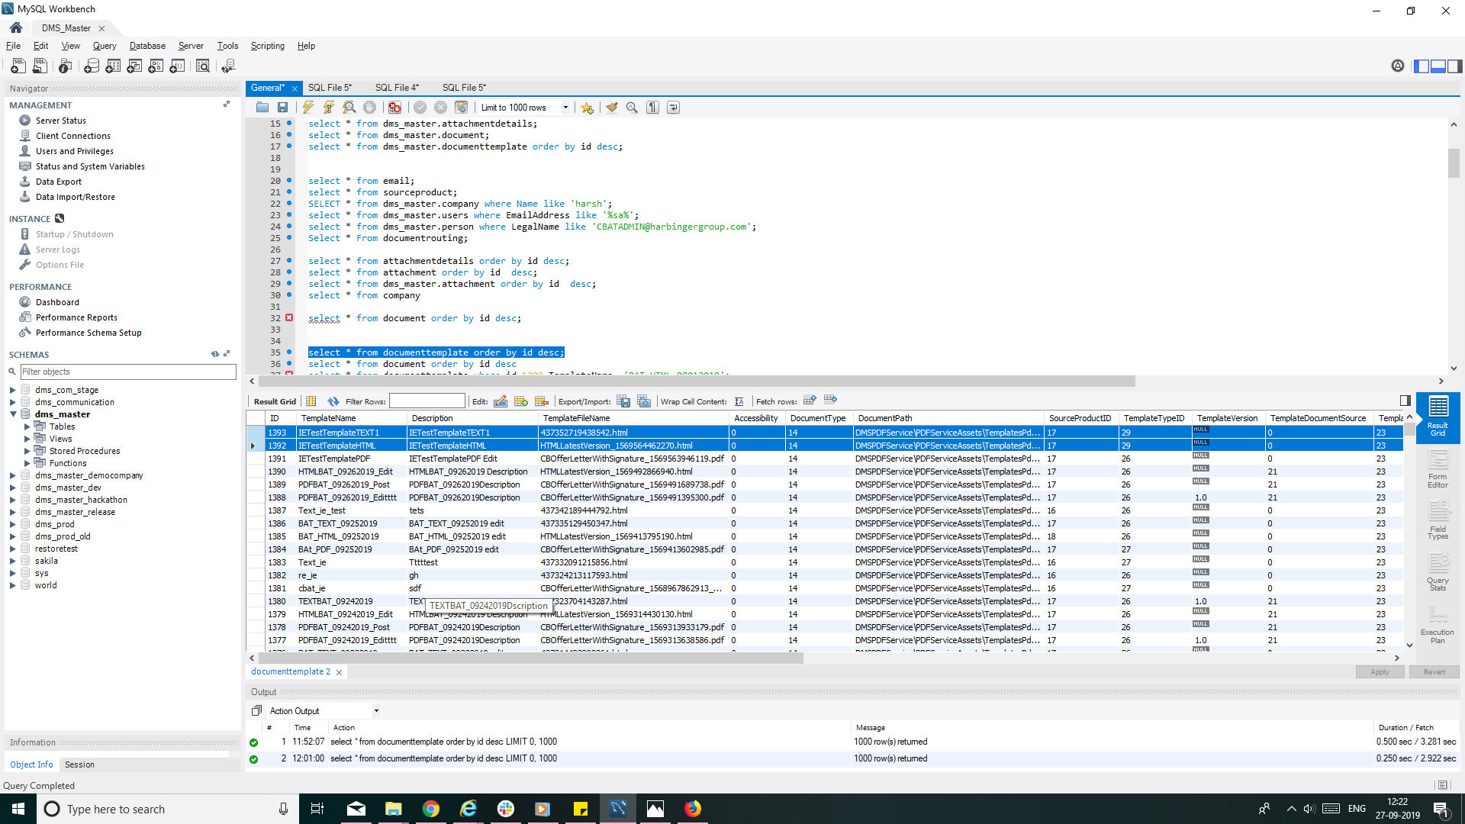The height and width of the screenshot is (824, 1465).
Task: Toggle the result set pane split icon
Action: click(x=1405, y=401)
